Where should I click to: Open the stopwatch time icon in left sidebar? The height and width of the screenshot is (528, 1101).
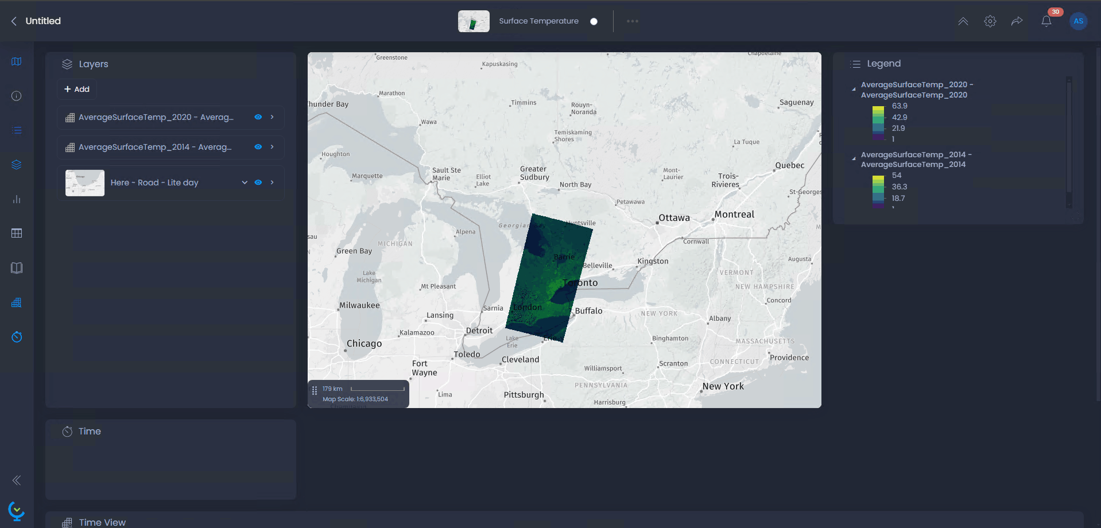(x=17, y=337)
